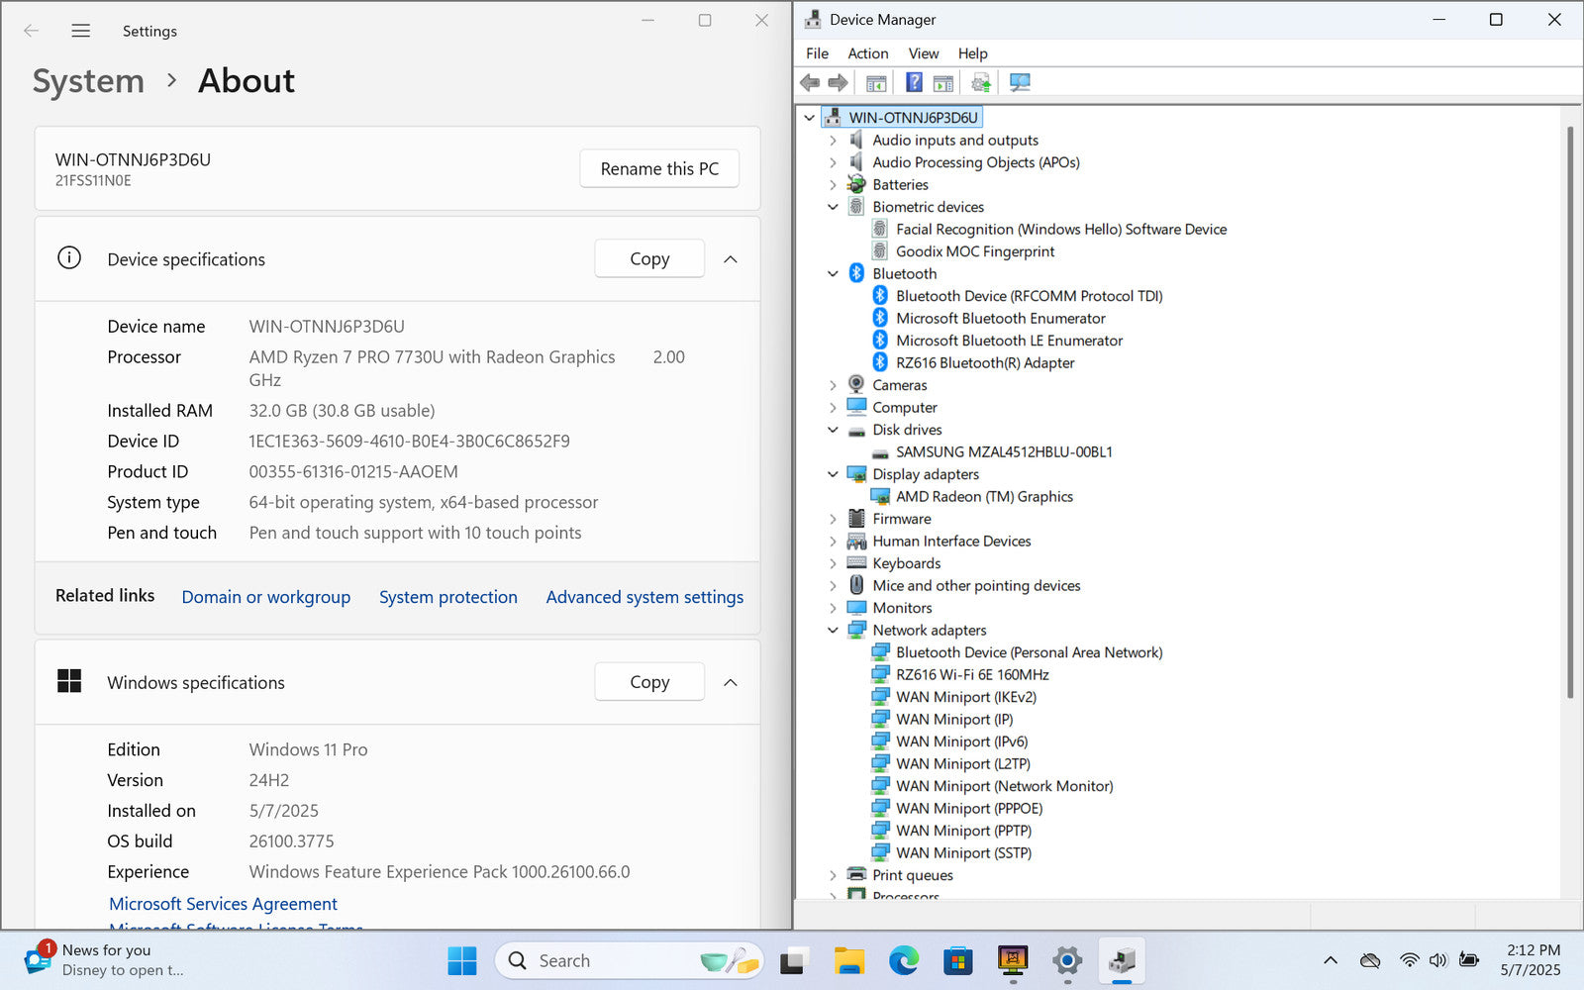Click Update device driver toolbar icon
Image resolution: width=1584 pixels, height=990 pixels.
pos(981,82)
